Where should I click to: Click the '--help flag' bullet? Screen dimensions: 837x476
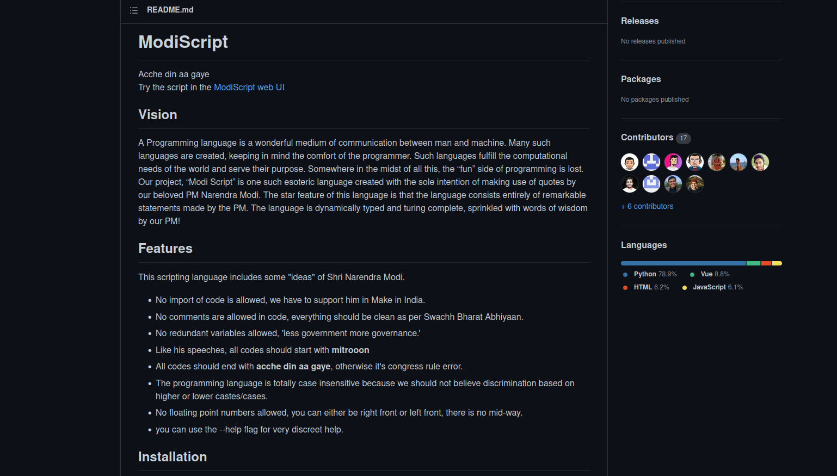click(249, 430)
